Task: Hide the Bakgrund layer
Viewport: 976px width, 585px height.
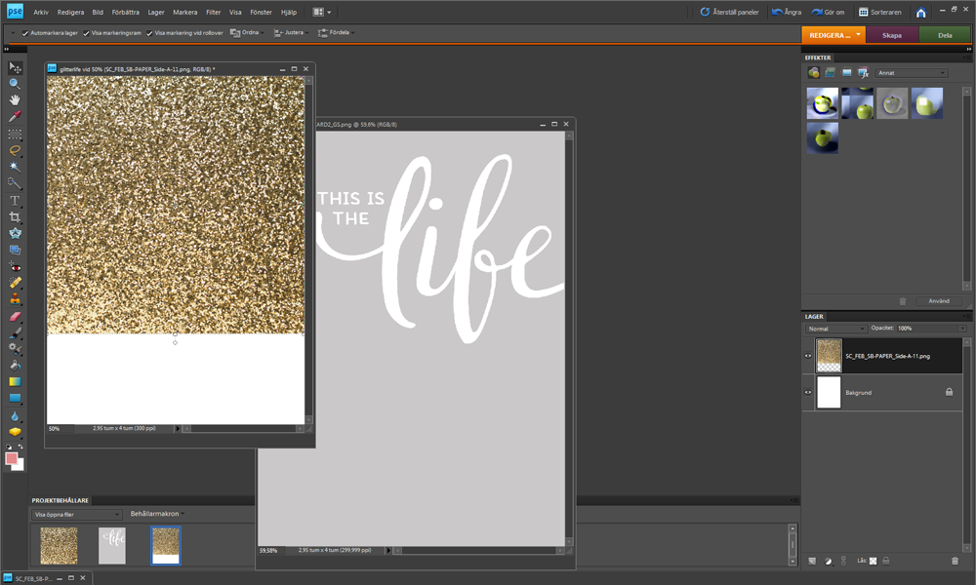Action: (x=807, y=392)
